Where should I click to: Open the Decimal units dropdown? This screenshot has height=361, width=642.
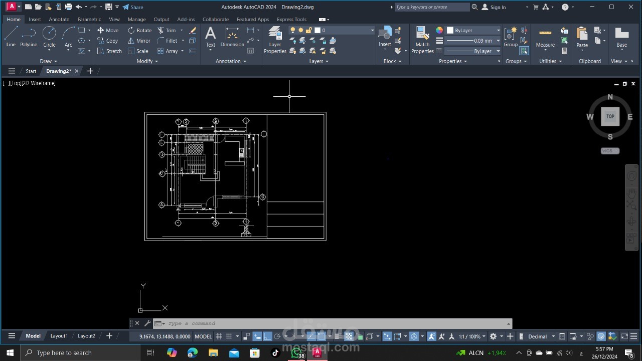click(541, 336)
